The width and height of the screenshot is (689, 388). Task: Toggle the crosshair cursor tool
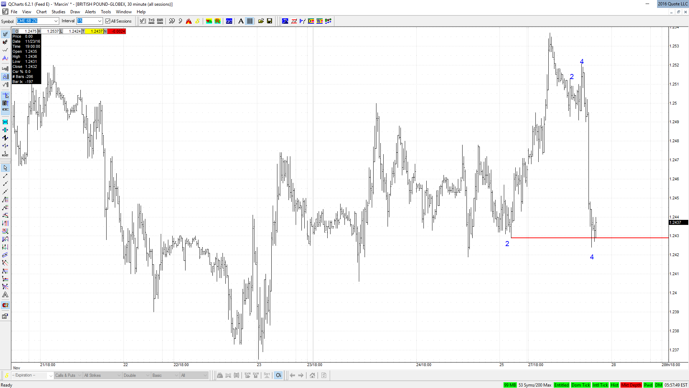coord(5,96)
